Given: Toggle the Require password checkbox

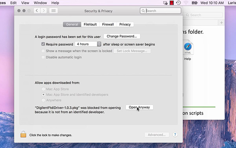Looking at the screenshot, I should [43, 44].
